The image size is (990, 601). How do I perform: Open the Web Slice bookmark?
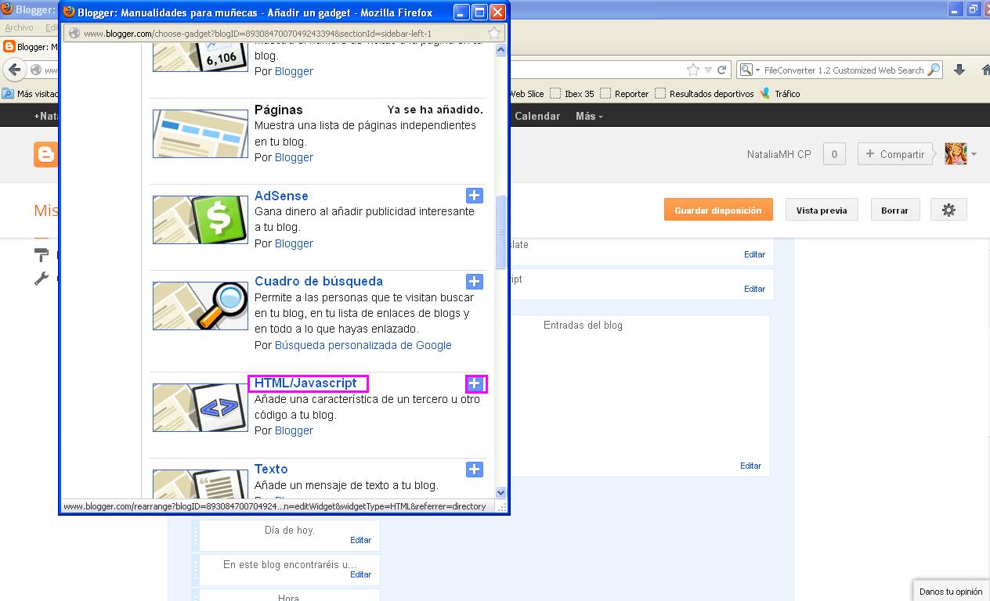(x=526, y=93)
